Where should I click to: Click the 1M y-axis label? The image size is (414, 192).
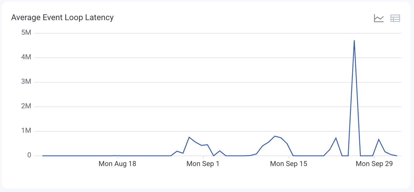pos(26,131)
